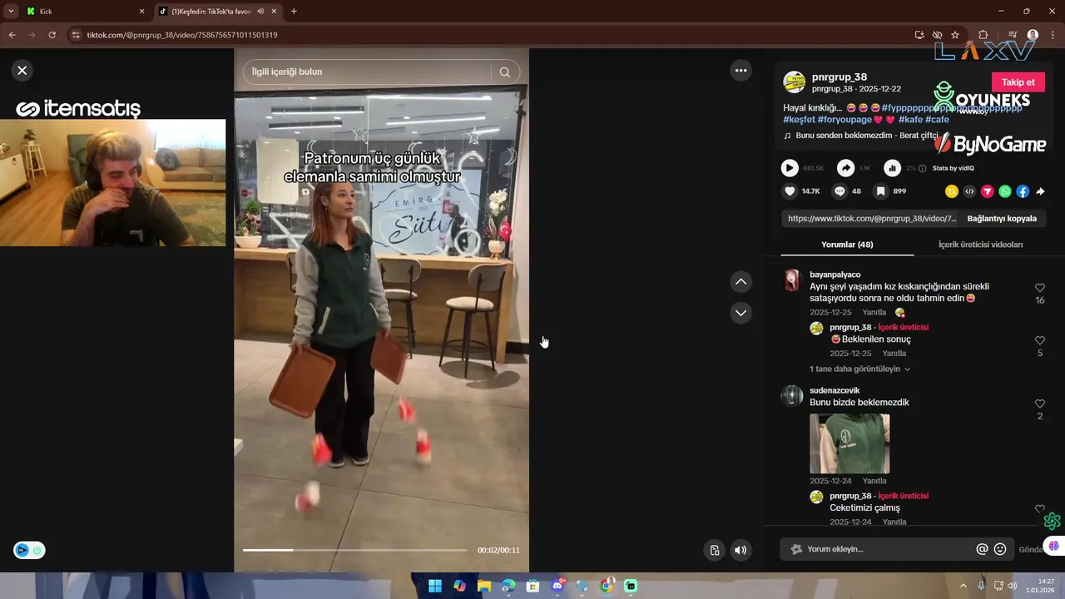Open Chrome media control music icon
The image size is (1065, 599).
tap(1012, 35)
